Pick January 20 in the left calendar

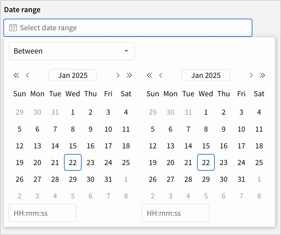[37, 163]
